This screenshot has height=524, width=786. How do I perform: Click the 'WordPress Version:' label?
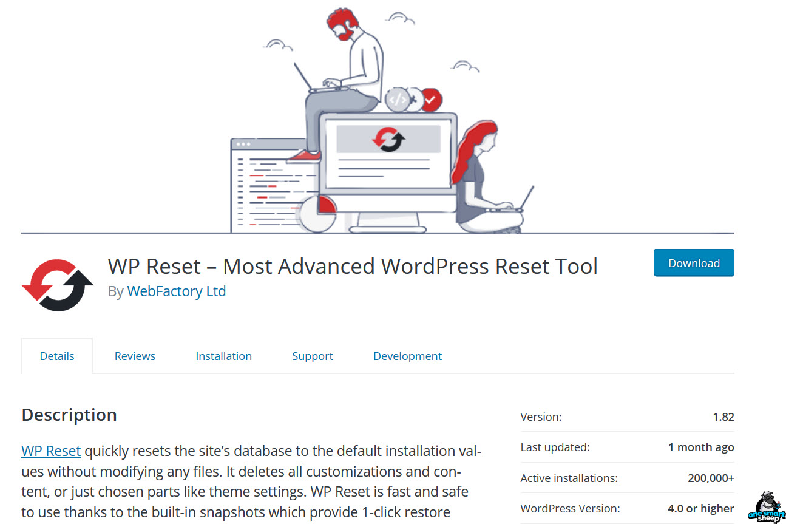570,509
